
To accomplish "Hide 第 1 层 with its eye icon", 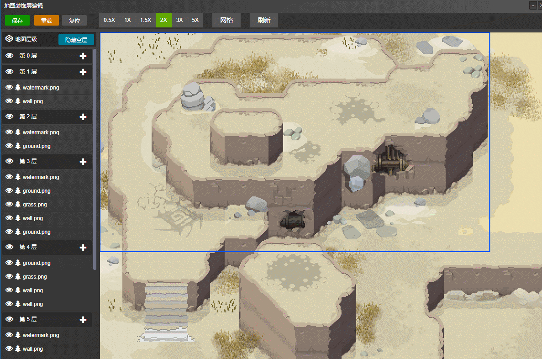I will 9,72.
